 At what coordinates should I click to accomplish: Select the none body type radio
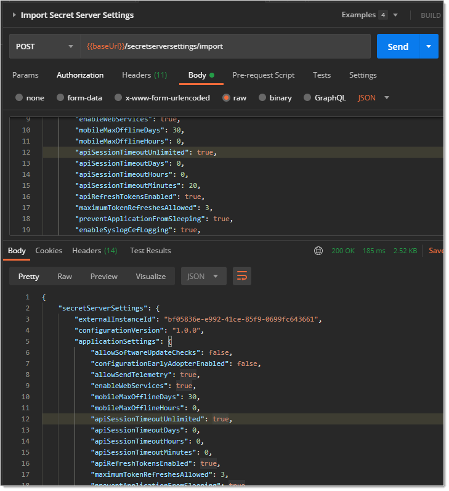pos(19,97)
